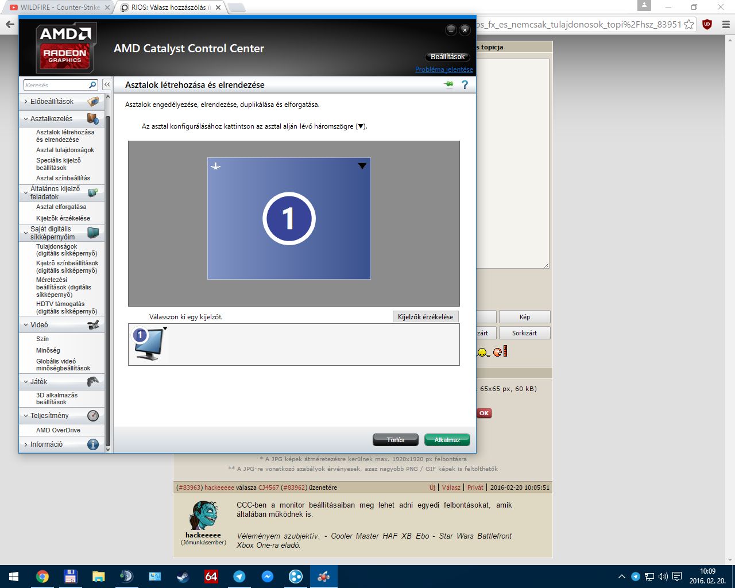Click the Információ blue info icon
Screen dimensions: 735x588
pos(93,444)
